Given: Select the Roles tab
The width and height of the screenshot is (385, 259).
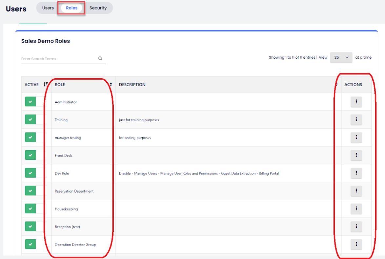Looking at the screenshot, I should [71, 8].
